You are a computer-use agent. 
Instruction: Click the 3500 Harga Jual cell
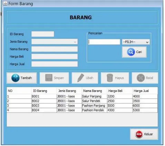pyautogui.click(x=145, y=101)
